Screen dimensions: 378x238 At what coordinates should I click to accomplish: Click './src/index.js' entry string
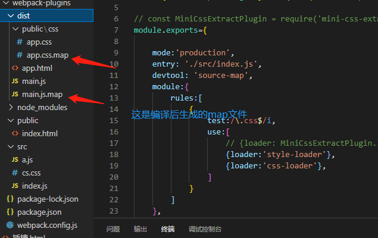(x=221, y=64)
